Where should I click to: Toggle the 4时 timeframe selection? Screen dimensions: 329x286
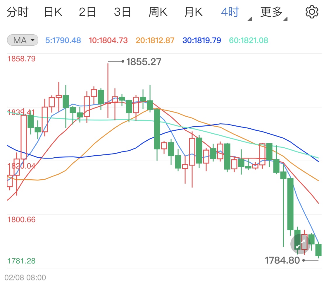click(230, 12)
